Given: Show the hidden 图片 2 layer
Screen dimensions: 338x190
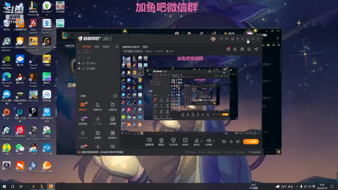Looking at the screenshot, I should coord(79,52).
